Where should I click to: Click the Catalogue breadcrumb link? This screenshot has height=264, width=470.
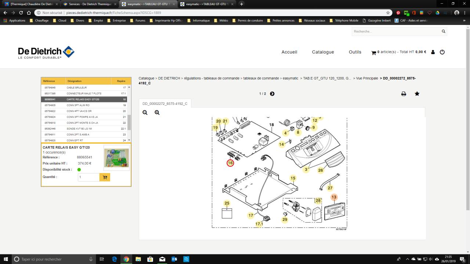click(x=147, y=78)
